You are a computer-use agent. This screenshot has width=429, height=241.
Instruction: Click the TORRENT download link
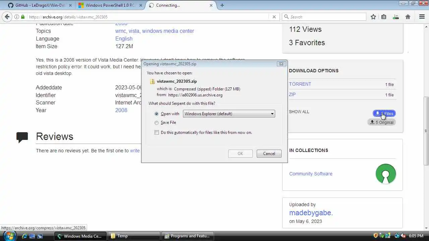[300, 84]
